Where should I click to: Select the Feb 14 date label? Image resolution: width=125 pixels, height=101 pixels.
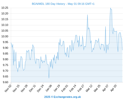(x=73, y=88)
